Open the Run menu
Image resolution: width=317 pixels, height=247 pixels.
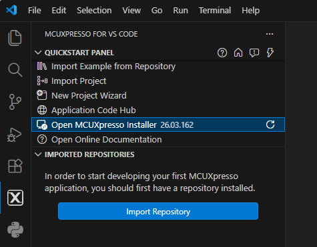coord(180,11)
